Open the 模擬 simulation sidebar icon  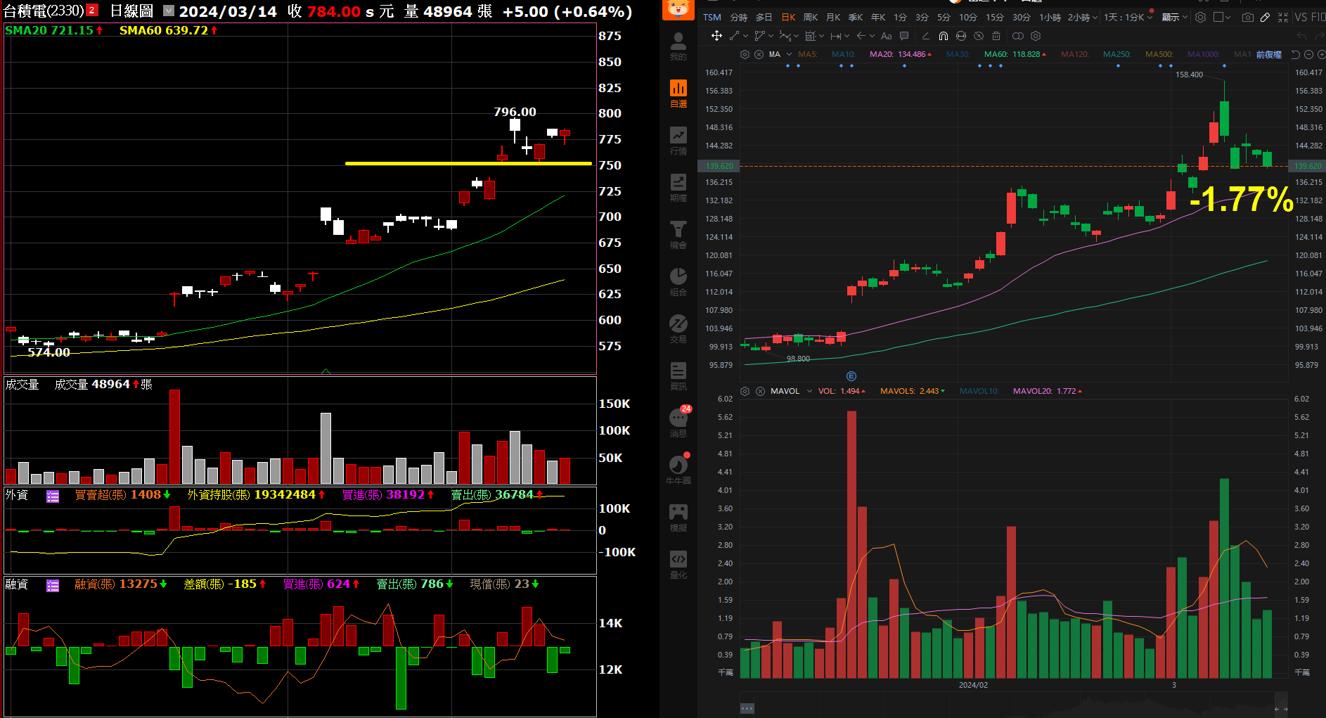pos(678,518)
